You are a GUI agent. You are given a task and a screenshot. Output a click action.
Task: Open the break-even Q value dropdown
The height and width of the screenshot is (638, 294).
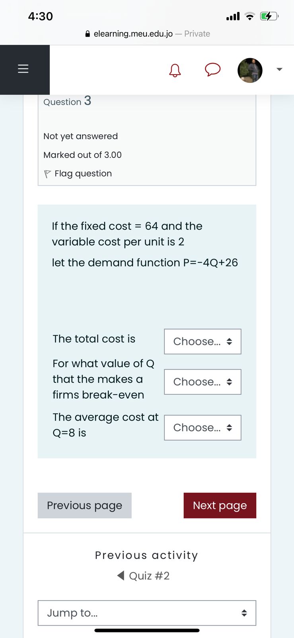[x=202, y=382]
